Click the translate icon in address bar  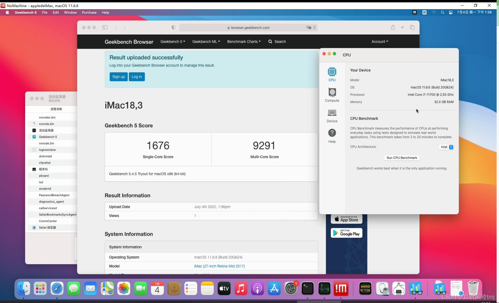(x=309, y=27)
